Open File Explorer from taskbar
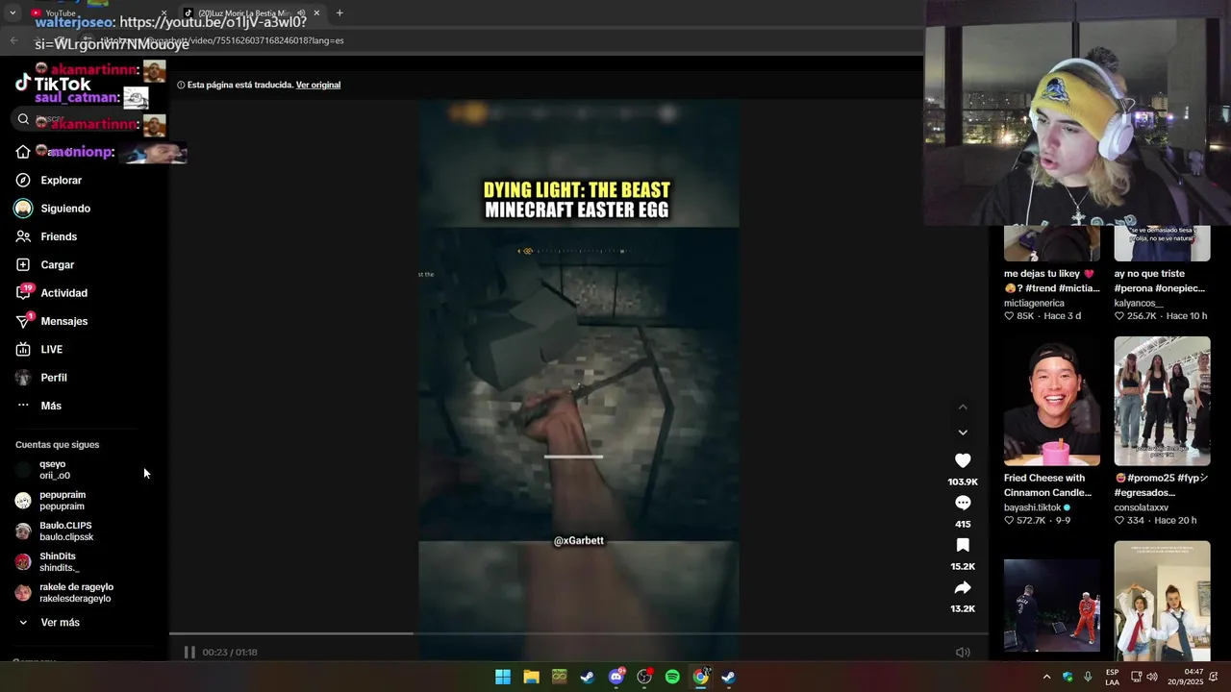Viewport: 1231px width, 692px height. [531, 678]
